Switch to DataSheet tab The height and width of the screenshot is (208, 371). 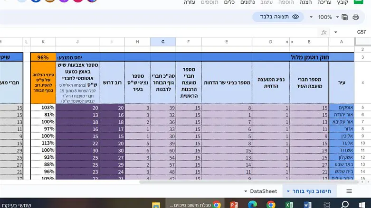tap(263, 191)
